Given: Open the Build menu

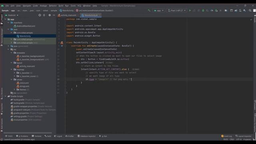Looking at the screenshot, I should [x=61, y=6].
